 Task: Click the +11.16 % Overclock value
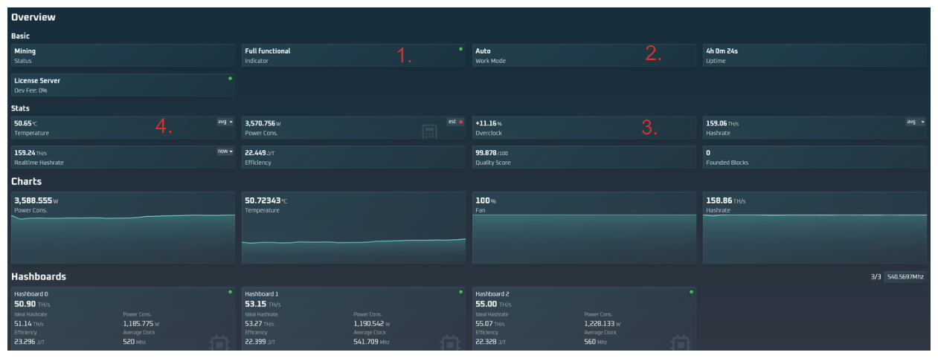coord(489,123)
